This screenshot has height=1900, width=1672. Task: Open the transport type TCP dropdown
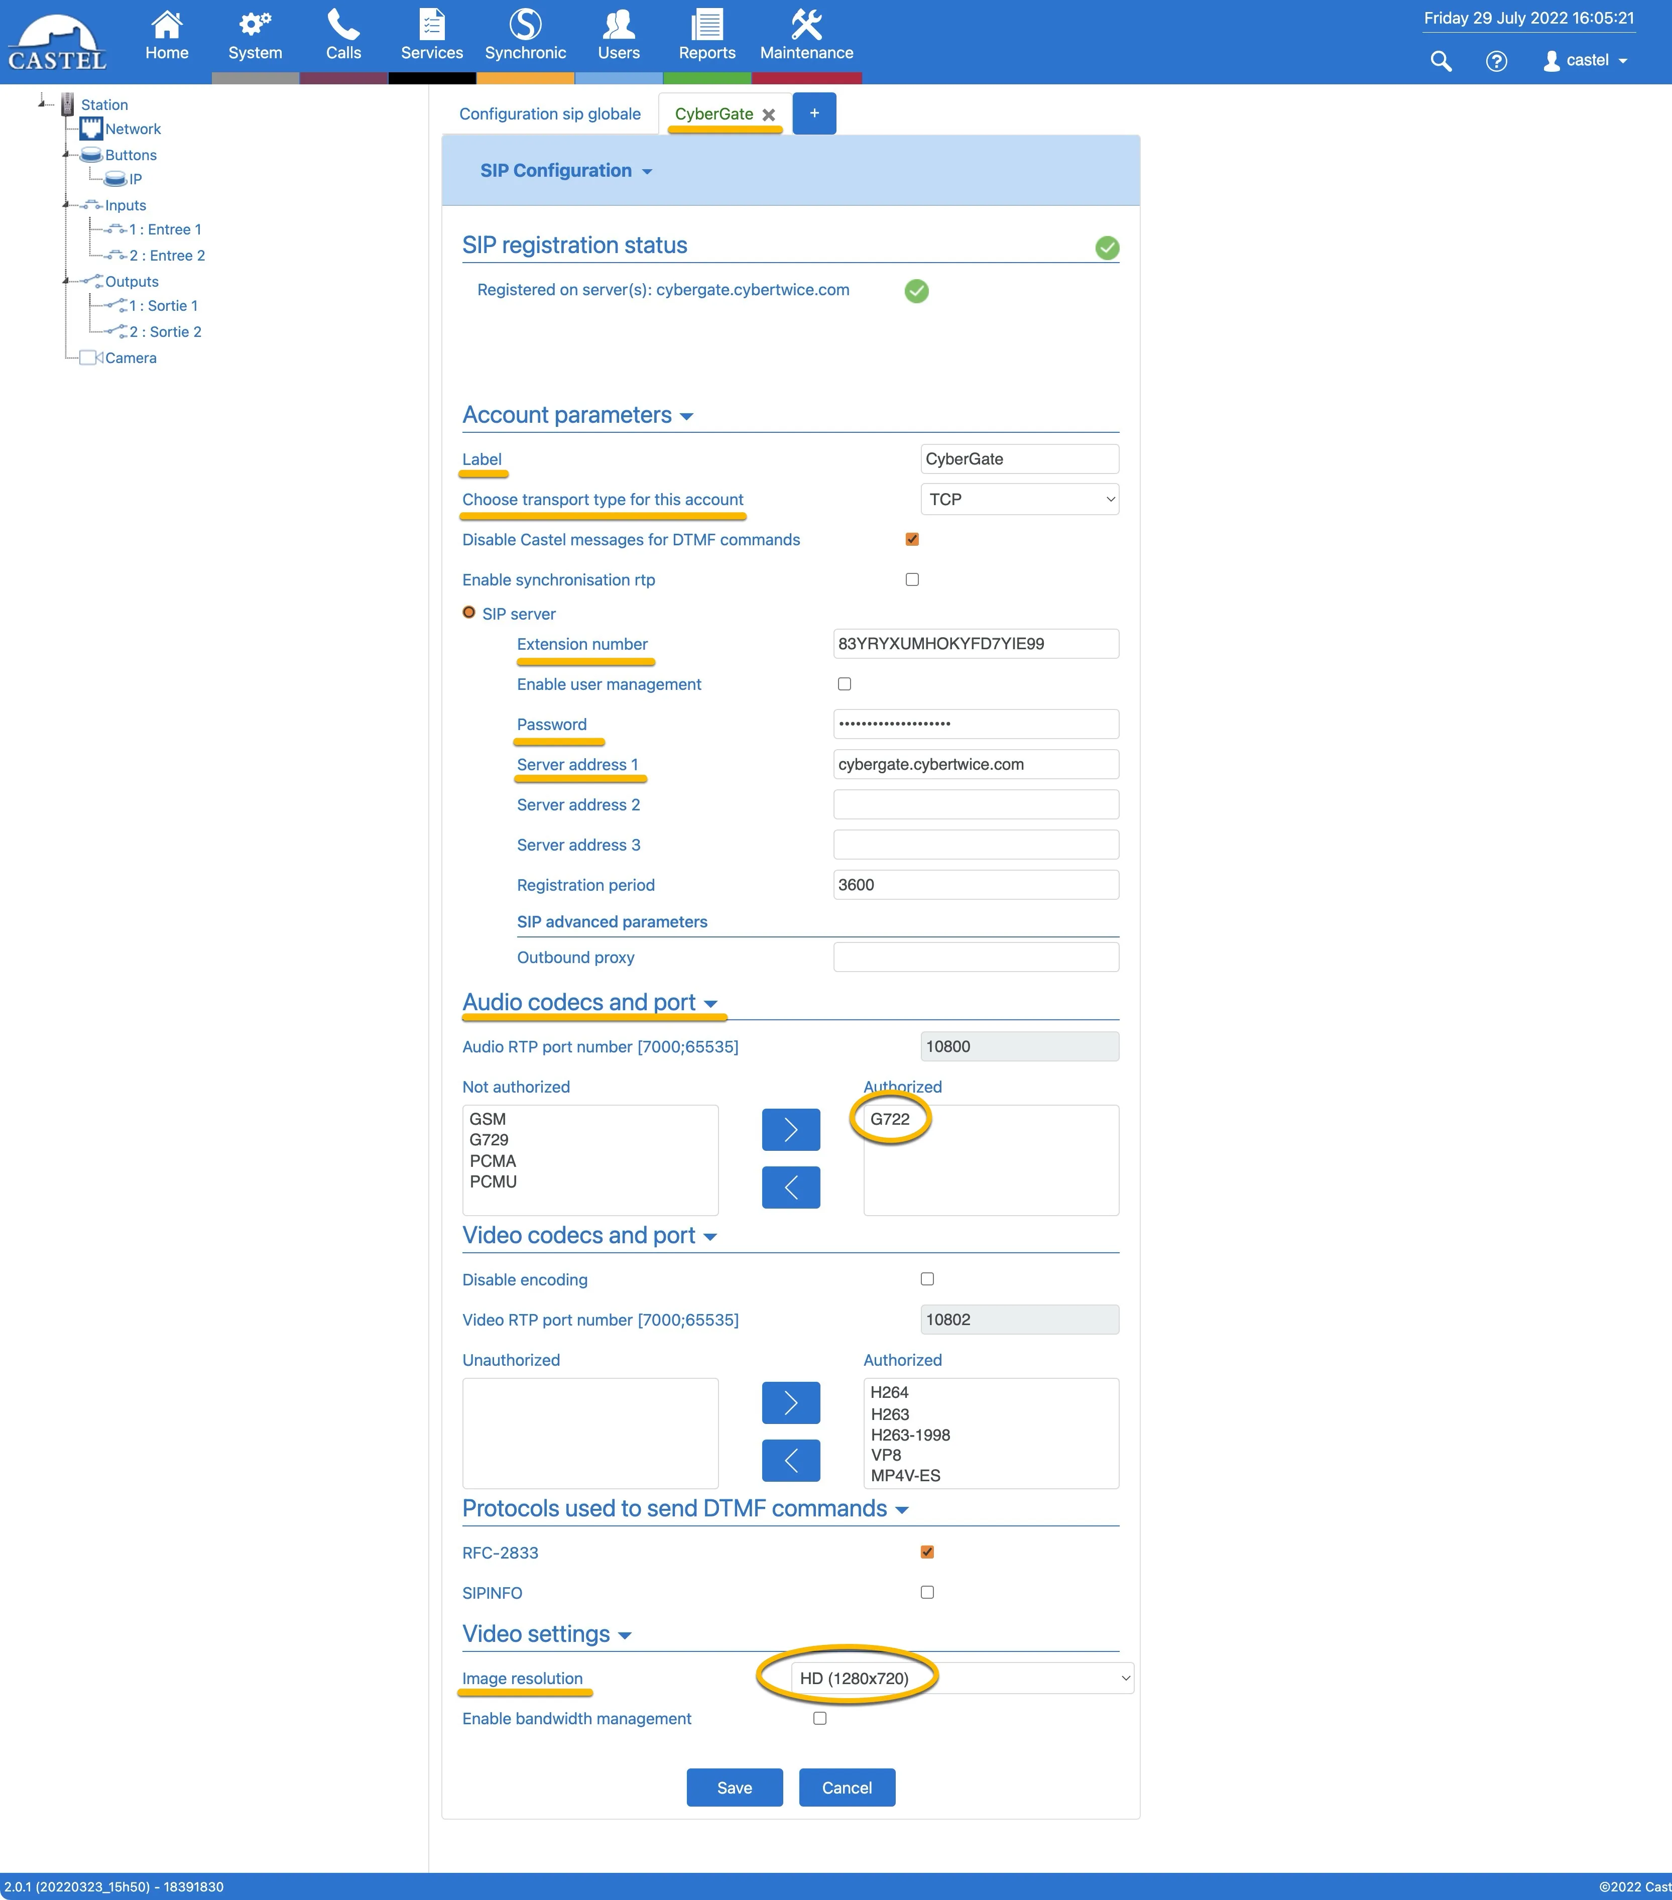click(1020, 499)
